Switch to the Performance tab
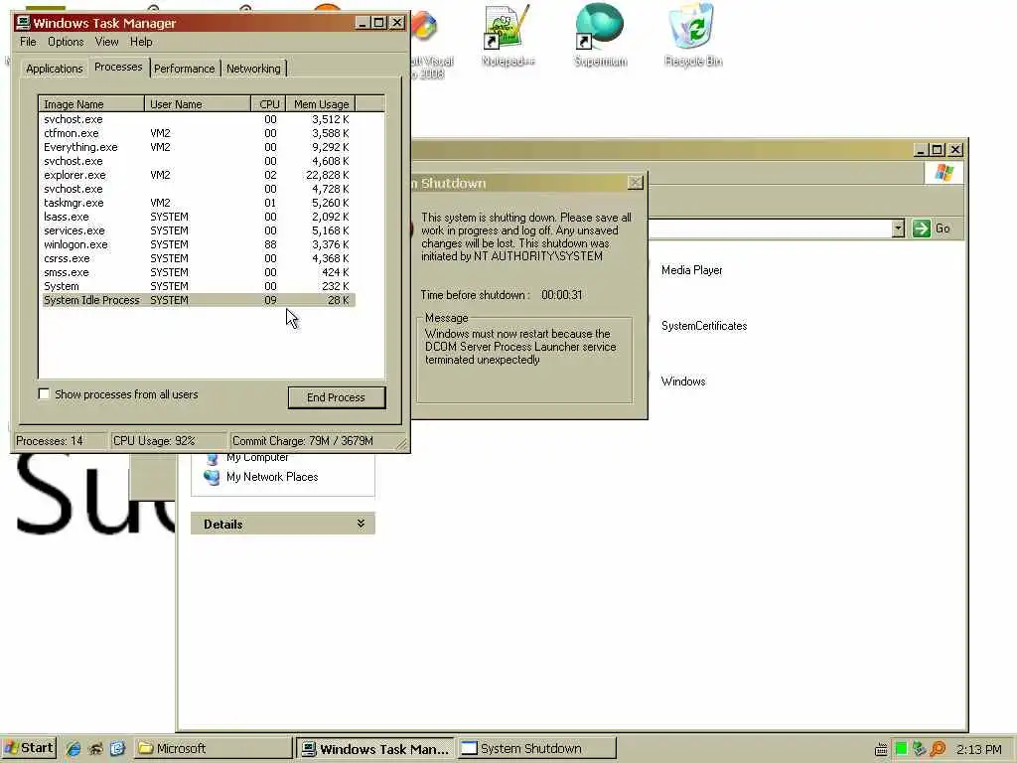 coord(184,69)
